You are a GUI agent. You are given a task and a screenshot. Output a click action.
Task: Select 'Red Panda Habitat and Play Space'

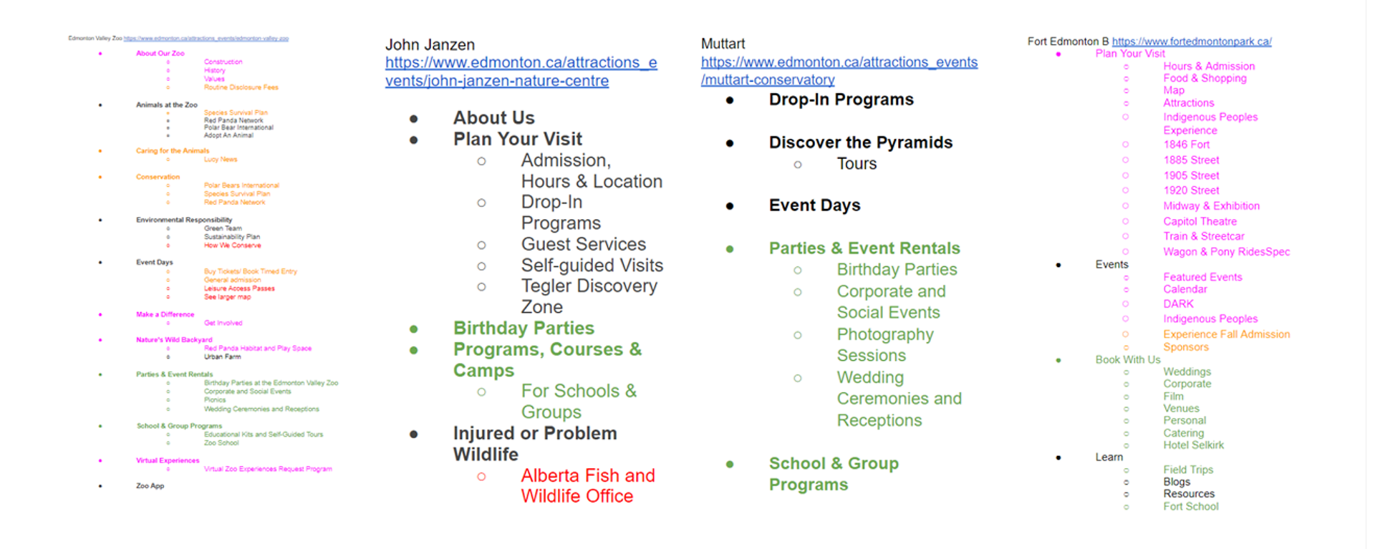click(258, 349)
